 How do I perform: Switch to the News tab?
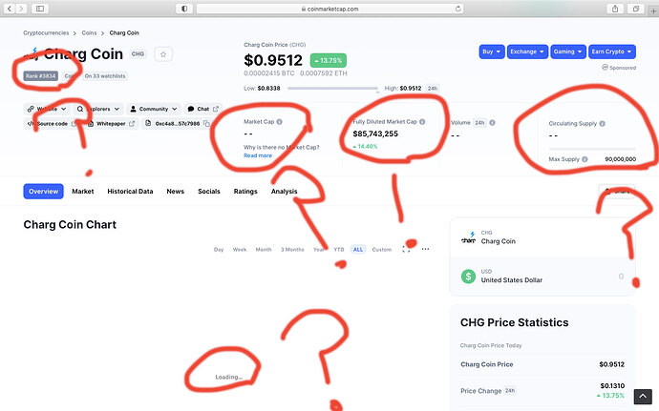[x=176, y=191]
